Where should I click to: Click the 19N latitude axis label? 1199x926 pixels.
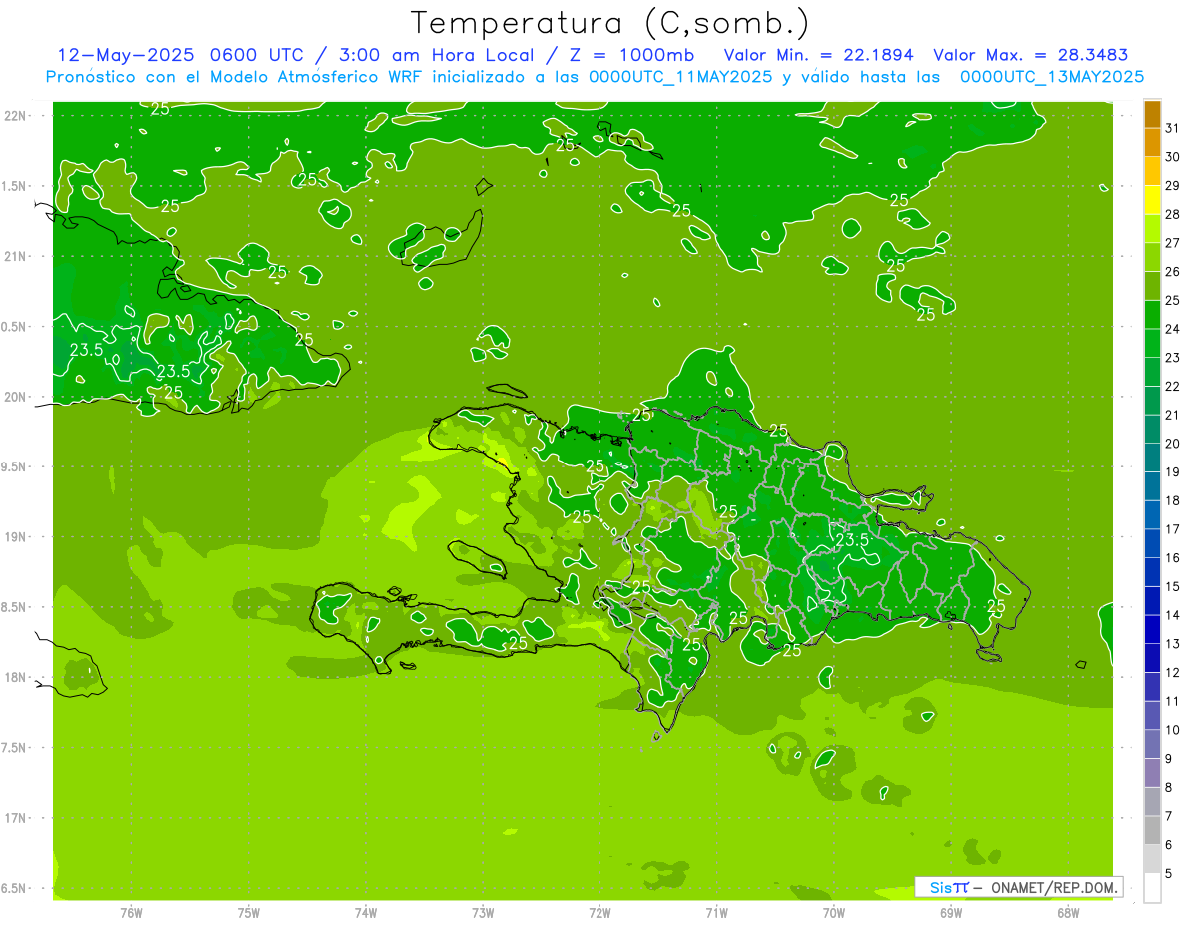pos(15,536)
